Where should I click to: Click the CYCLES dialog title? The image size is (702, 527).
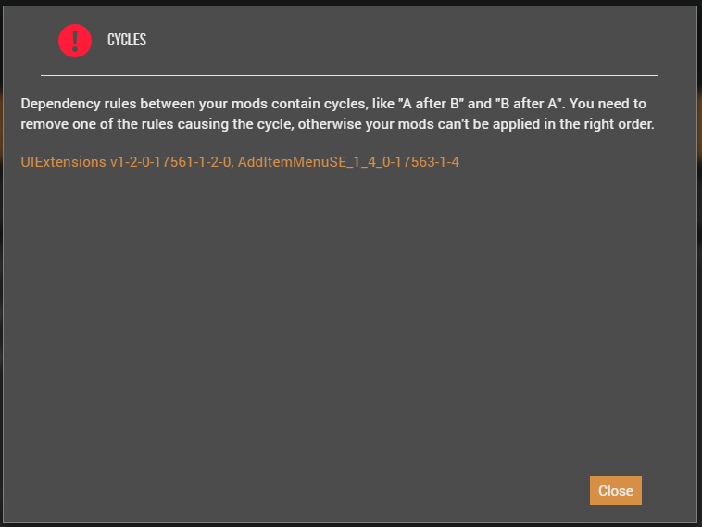coord(127,40)
